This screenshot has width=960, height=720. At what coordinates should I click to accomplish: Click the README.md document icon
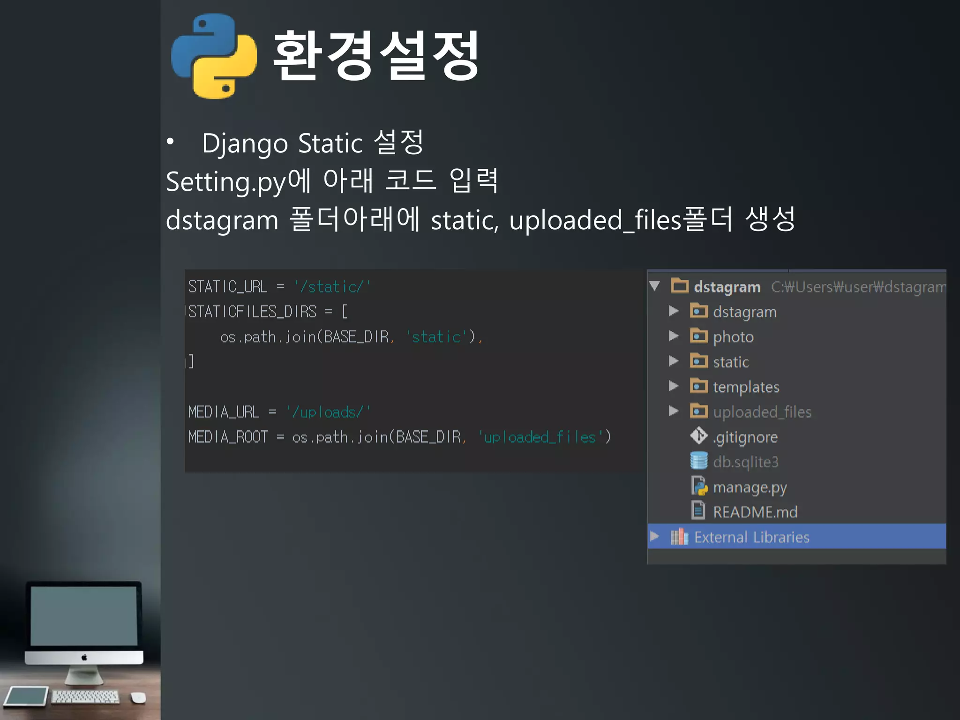[698, 510]
